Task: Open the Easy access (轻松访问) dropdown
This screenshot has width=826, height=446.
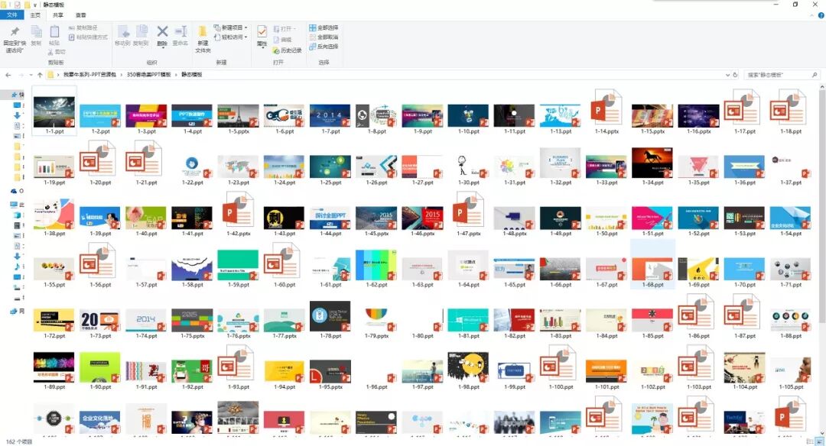Action: [231, 37]
